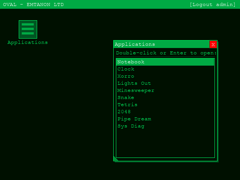Click the window resize grip corner
This screenshot has height=180, width=240.
[x=115, y=159]
